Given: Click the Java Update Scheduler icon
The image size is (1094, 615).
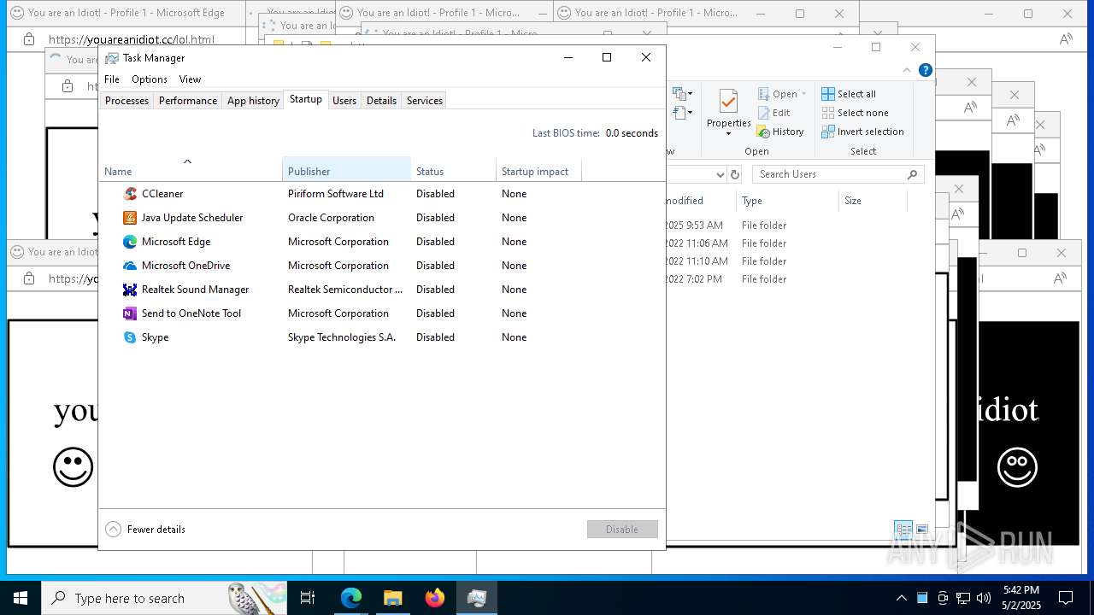Looking at the screenshot, I should [130, 218].
